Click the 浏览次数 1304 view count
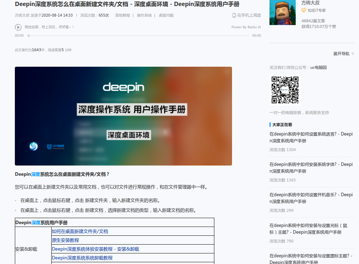359x264 pixels. tap(283, 150)
